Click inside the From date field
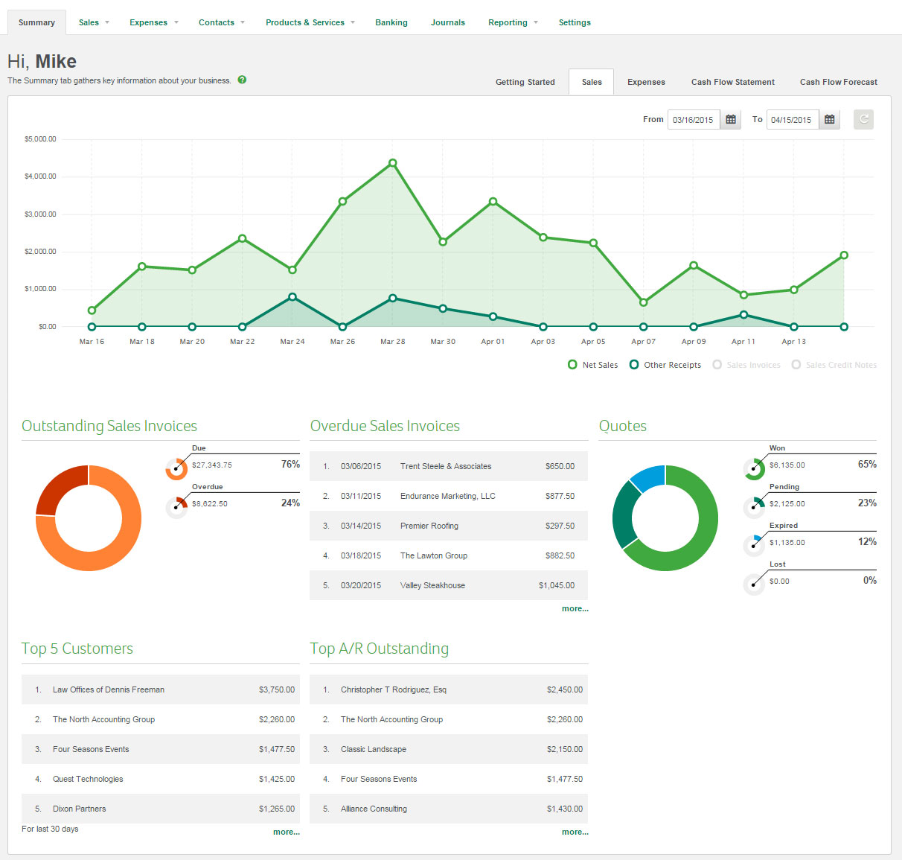This screenshot has height=860, width=902. click(693, 119)
